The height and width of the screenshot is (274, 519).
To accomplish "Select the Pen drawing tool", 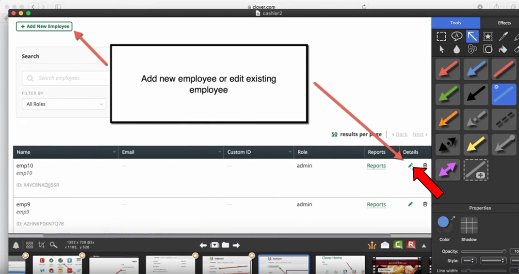I will (503, 36).
